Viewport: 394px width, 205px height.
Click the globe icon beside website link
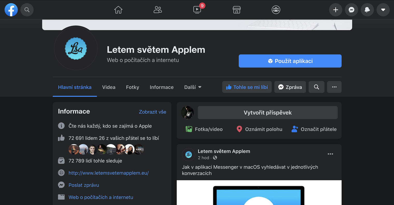pyautogui.click(x=61, y=173)
